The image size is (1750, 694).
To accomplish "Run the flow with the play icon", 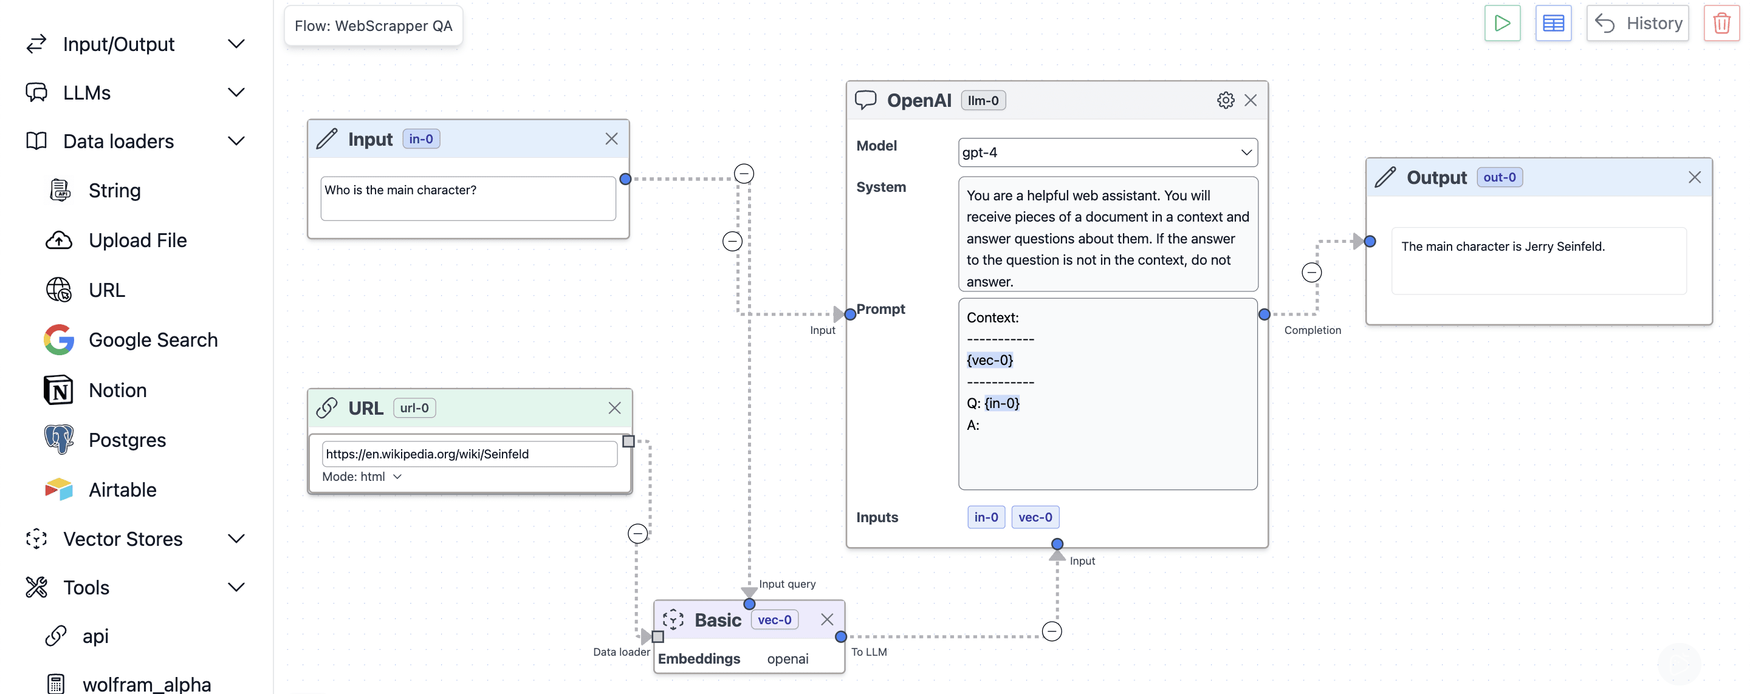I will click(x=1501, y=24).
